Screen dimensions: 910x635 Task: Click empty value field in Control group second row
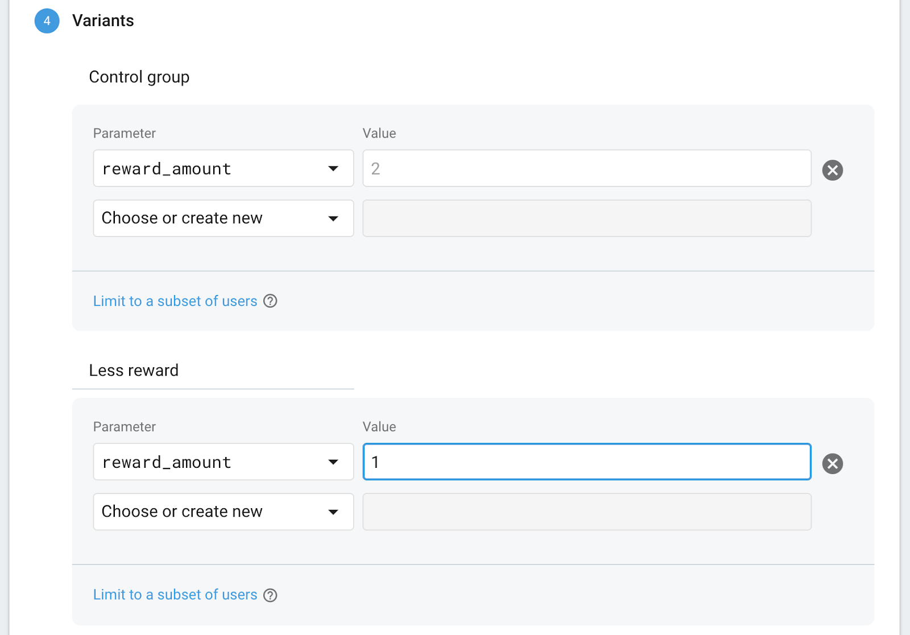[586, 218]
